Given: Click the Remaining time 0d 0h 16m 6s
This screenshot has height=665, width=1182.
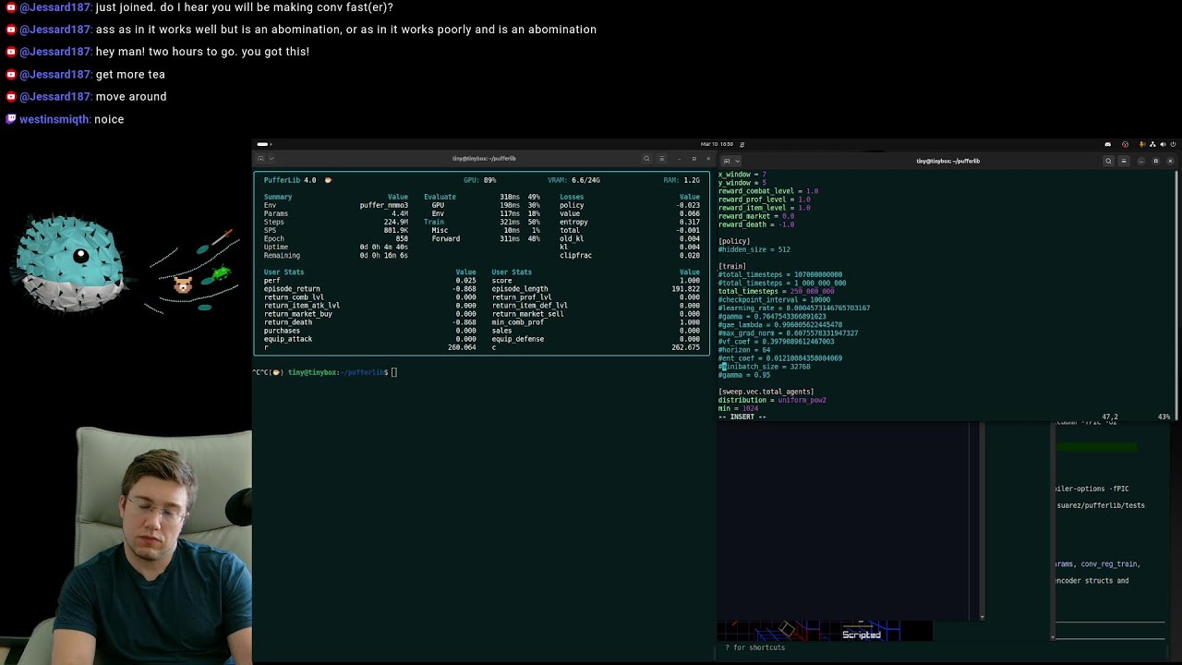Looking at the screenshot, I should [383, 255].
